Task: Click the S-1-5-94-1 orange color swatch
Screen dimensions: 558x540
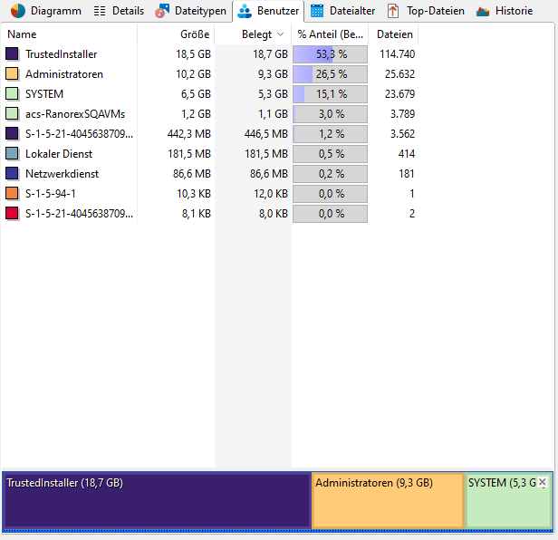Action: [x=12, y=194]
